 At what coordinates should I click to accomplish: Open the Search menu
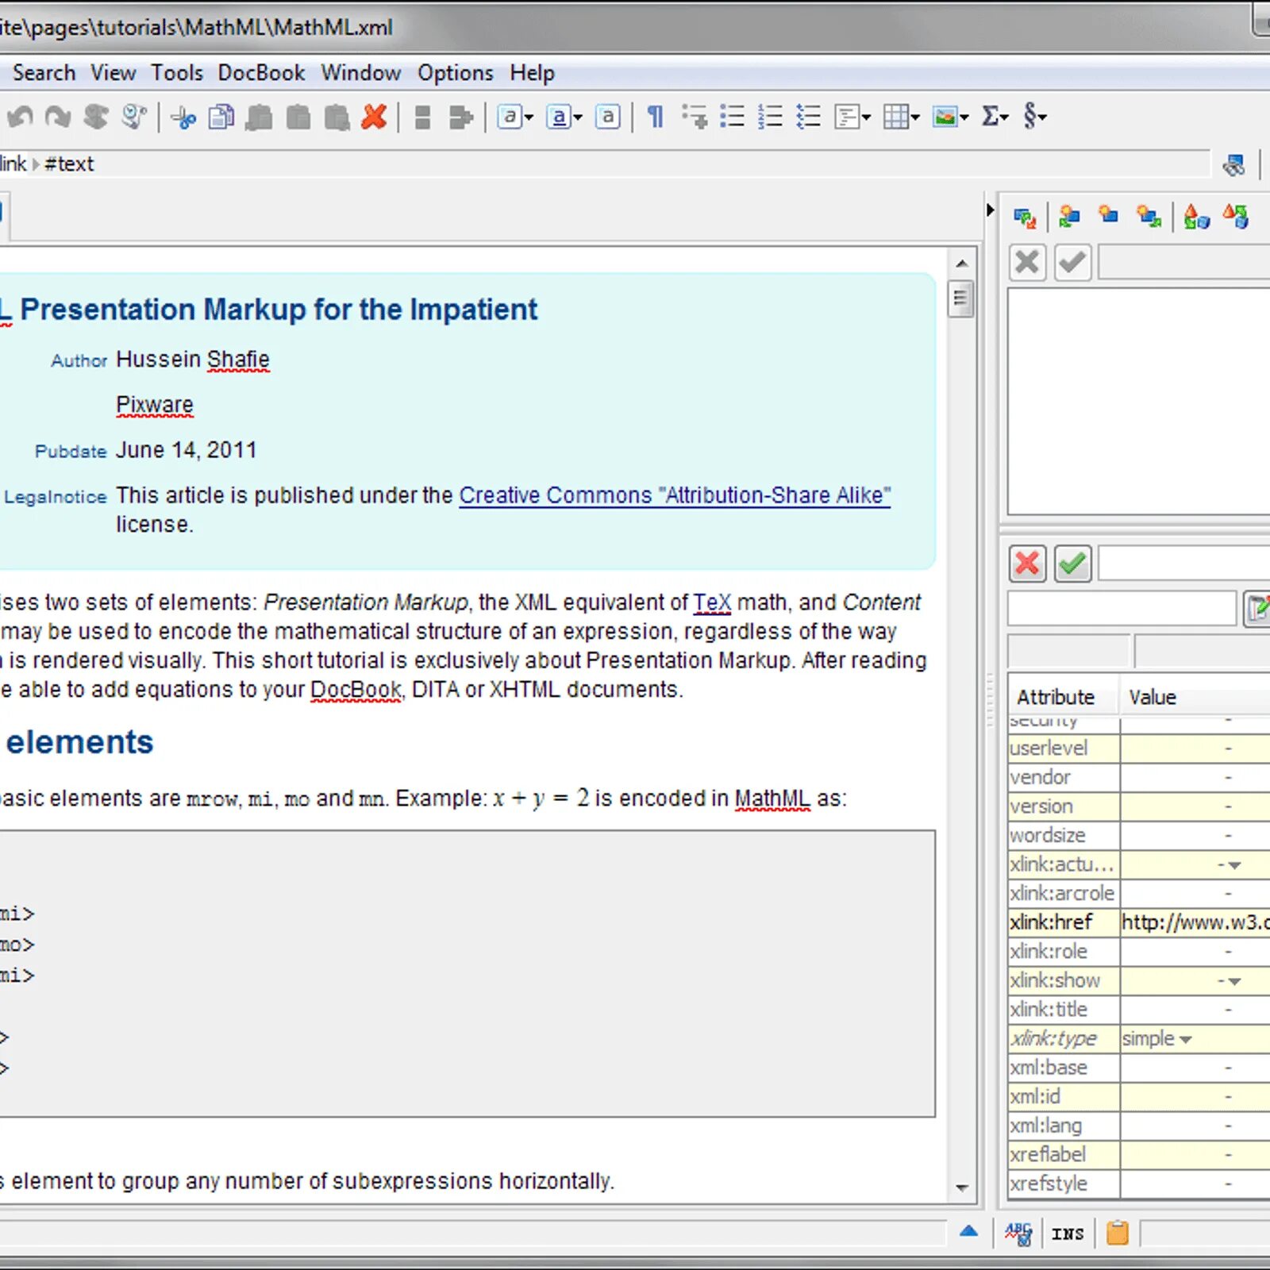coord(44,73)
